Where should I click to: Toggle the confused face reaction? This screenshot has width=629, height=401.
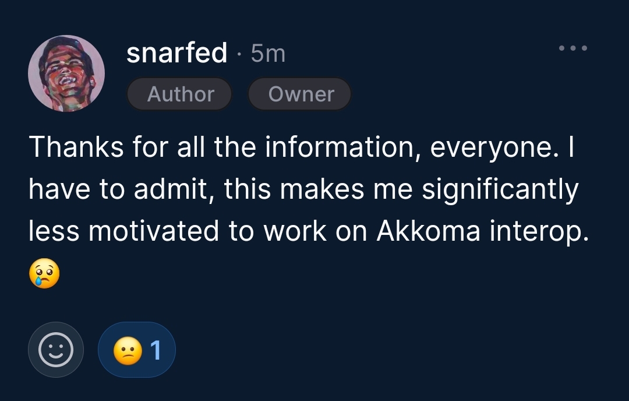pyautogui.click(x=137, y=350)
